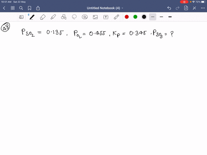Viewport: 207px width, 155px height.
Task: Select the thinnest stroke width
Action: [x=153, y=17]
